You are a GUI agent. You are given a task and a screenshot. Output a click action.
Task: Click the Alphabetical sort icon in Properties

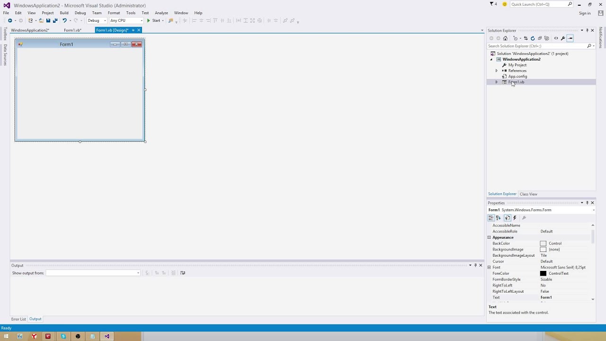point(498,218)
